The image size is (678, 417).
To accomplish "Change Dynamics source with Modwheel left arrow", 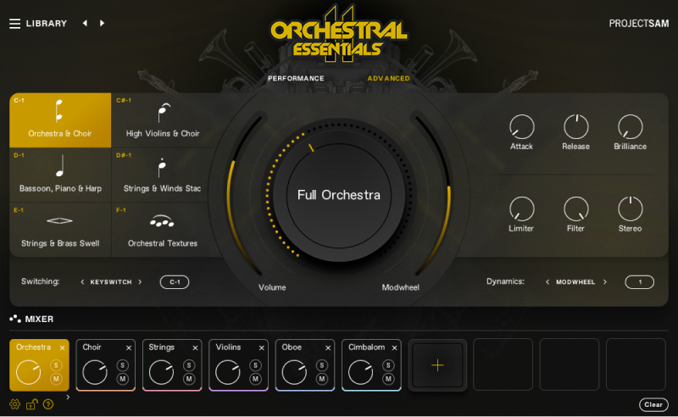I will click(x=547, y=282).
